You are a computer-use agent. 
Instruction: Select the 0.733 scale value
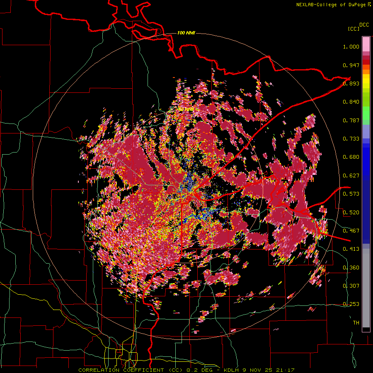[x=351, y=139]
